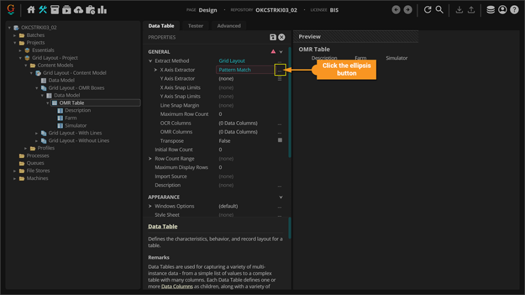Image resolution: width=525 pixels, height=295 pixels.
Task: Select the Simulator column in tree
Action: click(x=76, y=126)
